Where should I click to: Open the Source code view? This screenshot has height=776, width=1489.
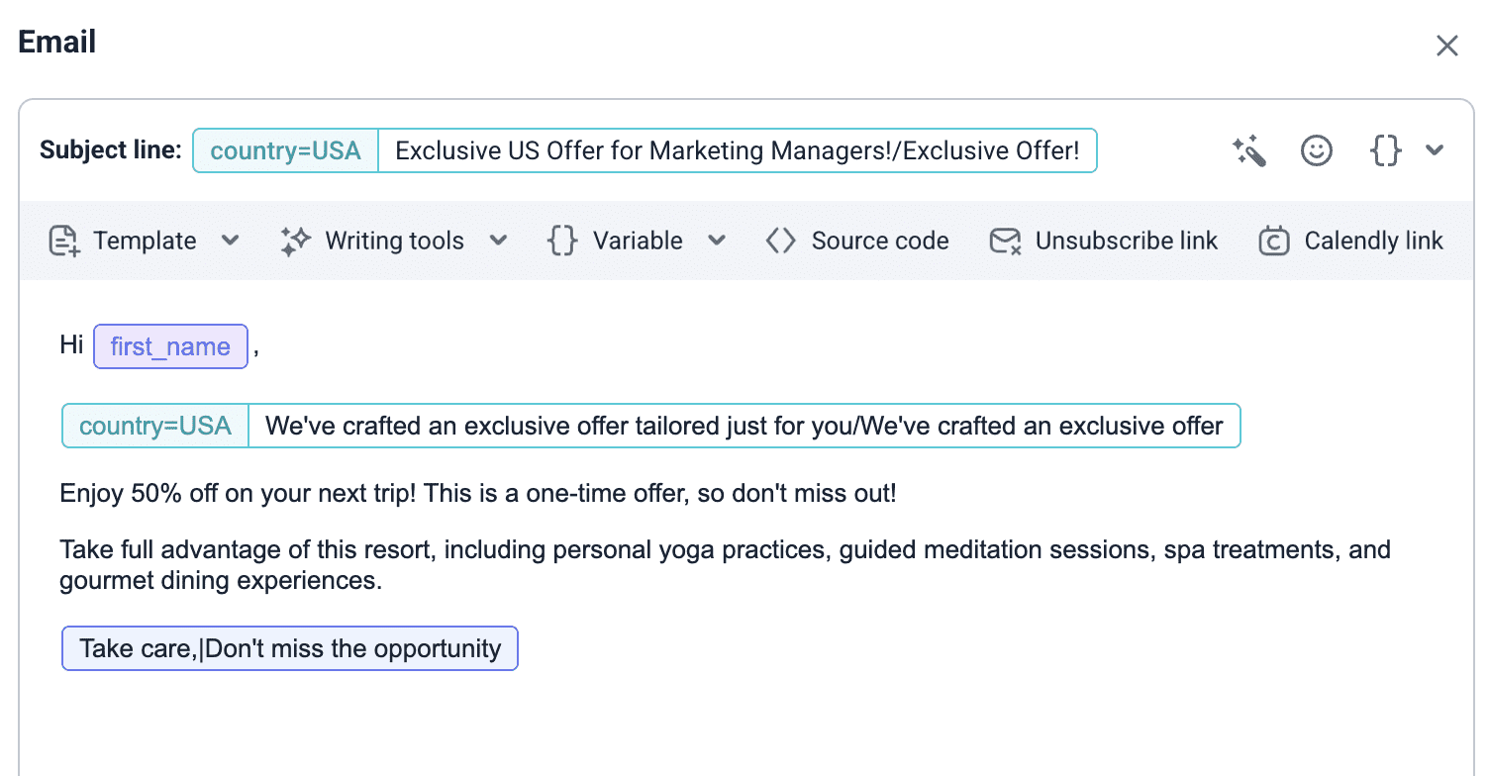coord(879,242)
